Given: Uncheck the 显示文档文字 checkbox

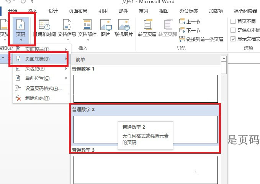Looking at the screenshot, I should pos(233,39).
